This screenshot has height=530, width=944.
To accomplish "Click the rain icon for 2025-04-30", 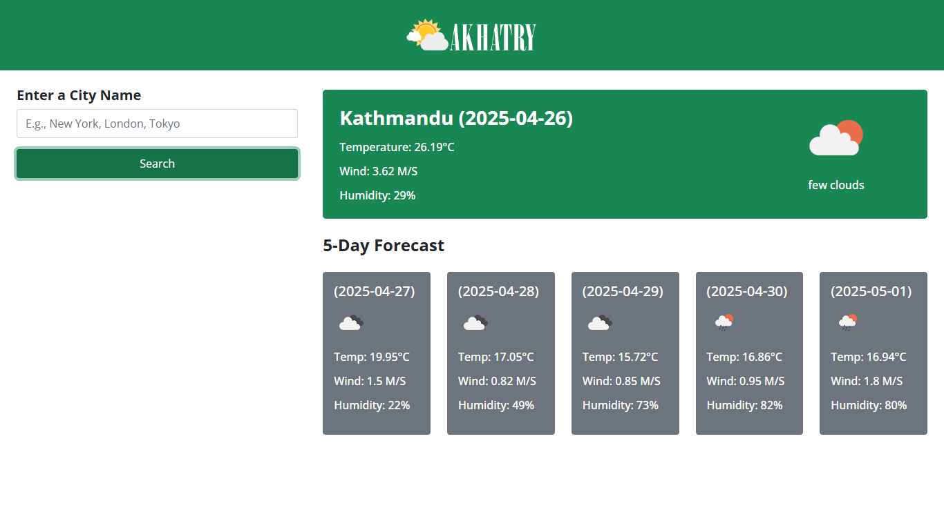I will (x=724, y=322).
